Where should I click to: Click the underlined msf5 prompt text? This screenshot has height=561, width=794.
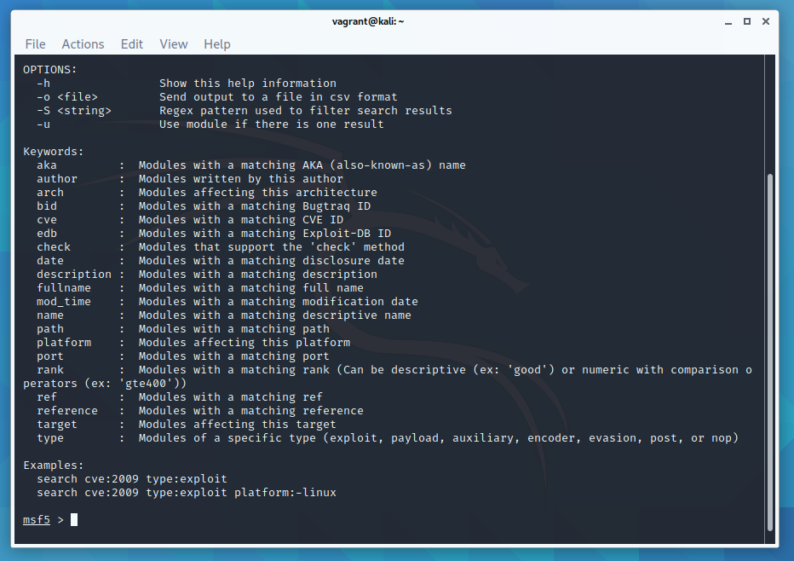tap(36, 519)
